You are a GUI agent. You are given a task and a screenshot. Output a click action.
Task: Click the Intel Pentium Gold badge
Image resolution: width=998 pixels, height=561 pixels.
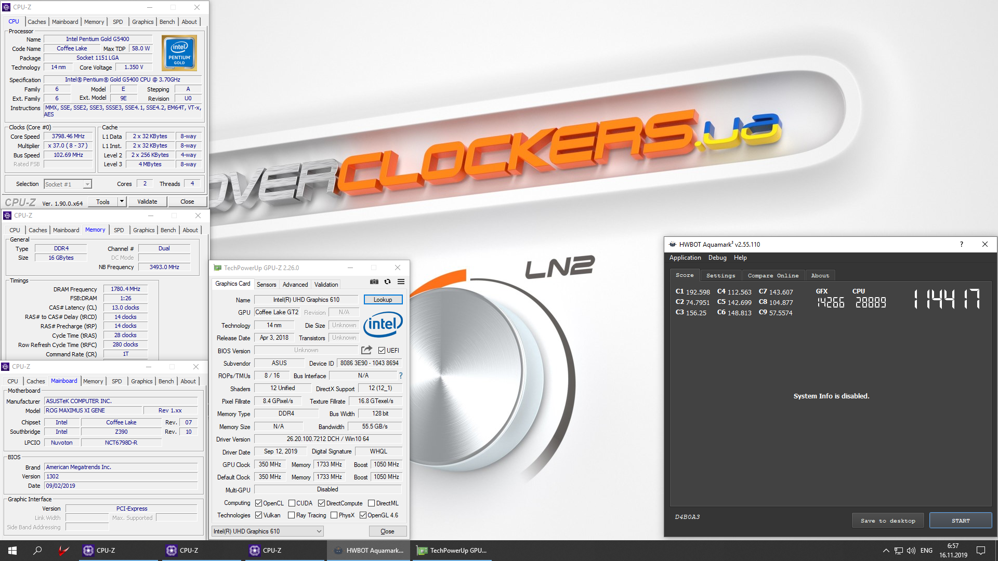tap(179, 52)
